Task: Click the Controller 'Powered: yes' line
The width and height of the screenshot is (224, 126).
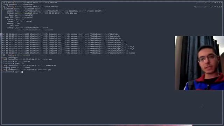Action: (26, 70)
